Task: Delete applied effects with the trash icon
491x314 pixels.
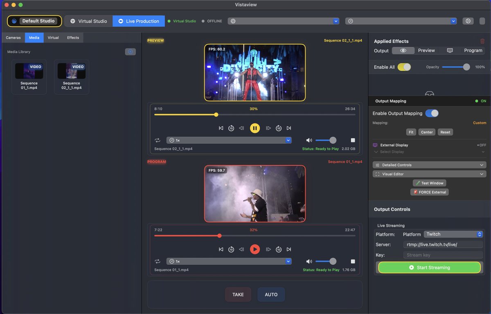Action: pos(482,41)
